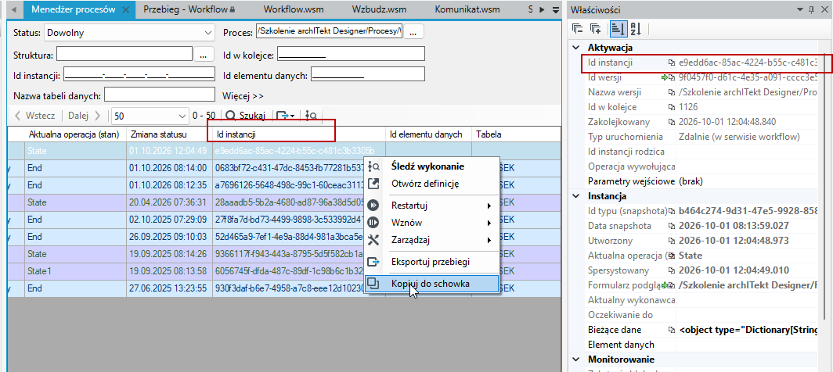
Task: Click into the Id w kolejce field
Action: tap(351, 54)
